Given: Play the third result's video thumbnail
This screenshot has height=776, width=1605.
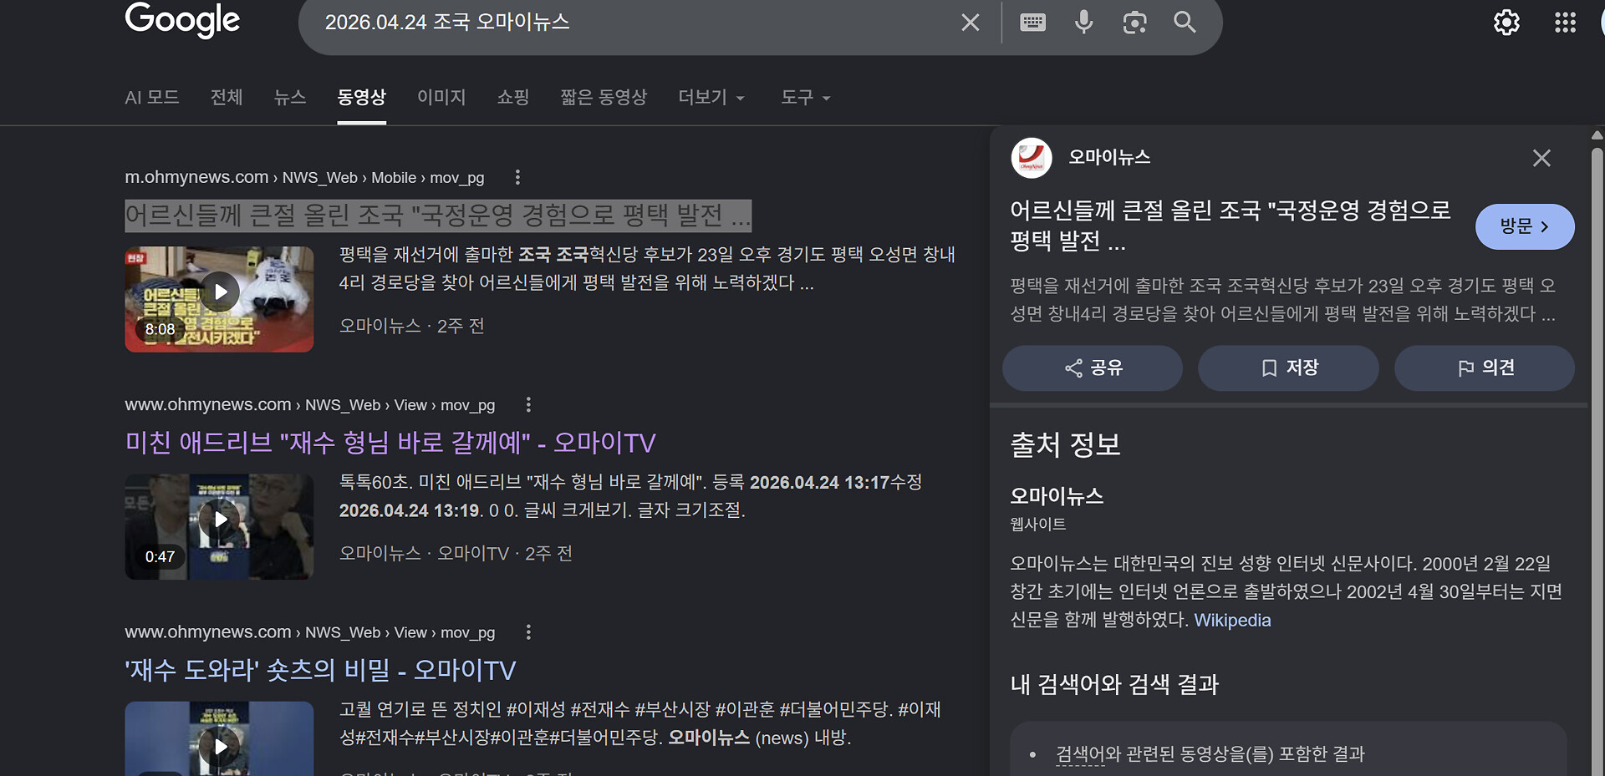Looking at the screenshot, I should click(219, 739).
